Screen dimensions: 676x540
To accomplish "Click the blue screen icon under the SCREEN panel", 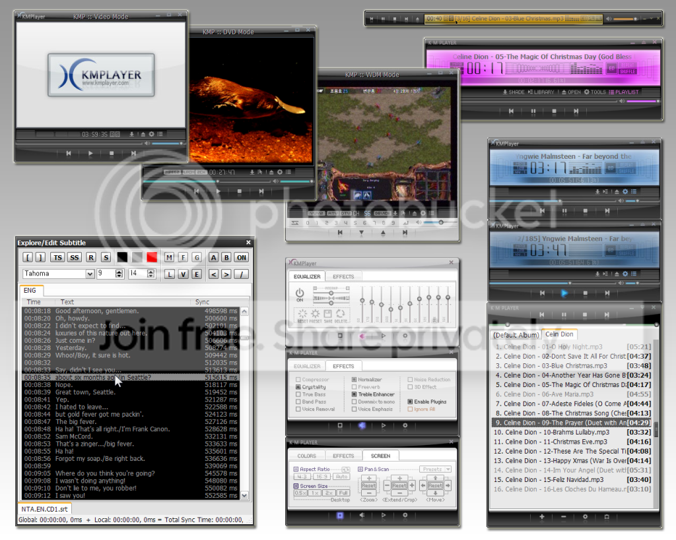I will pos(340,515).
